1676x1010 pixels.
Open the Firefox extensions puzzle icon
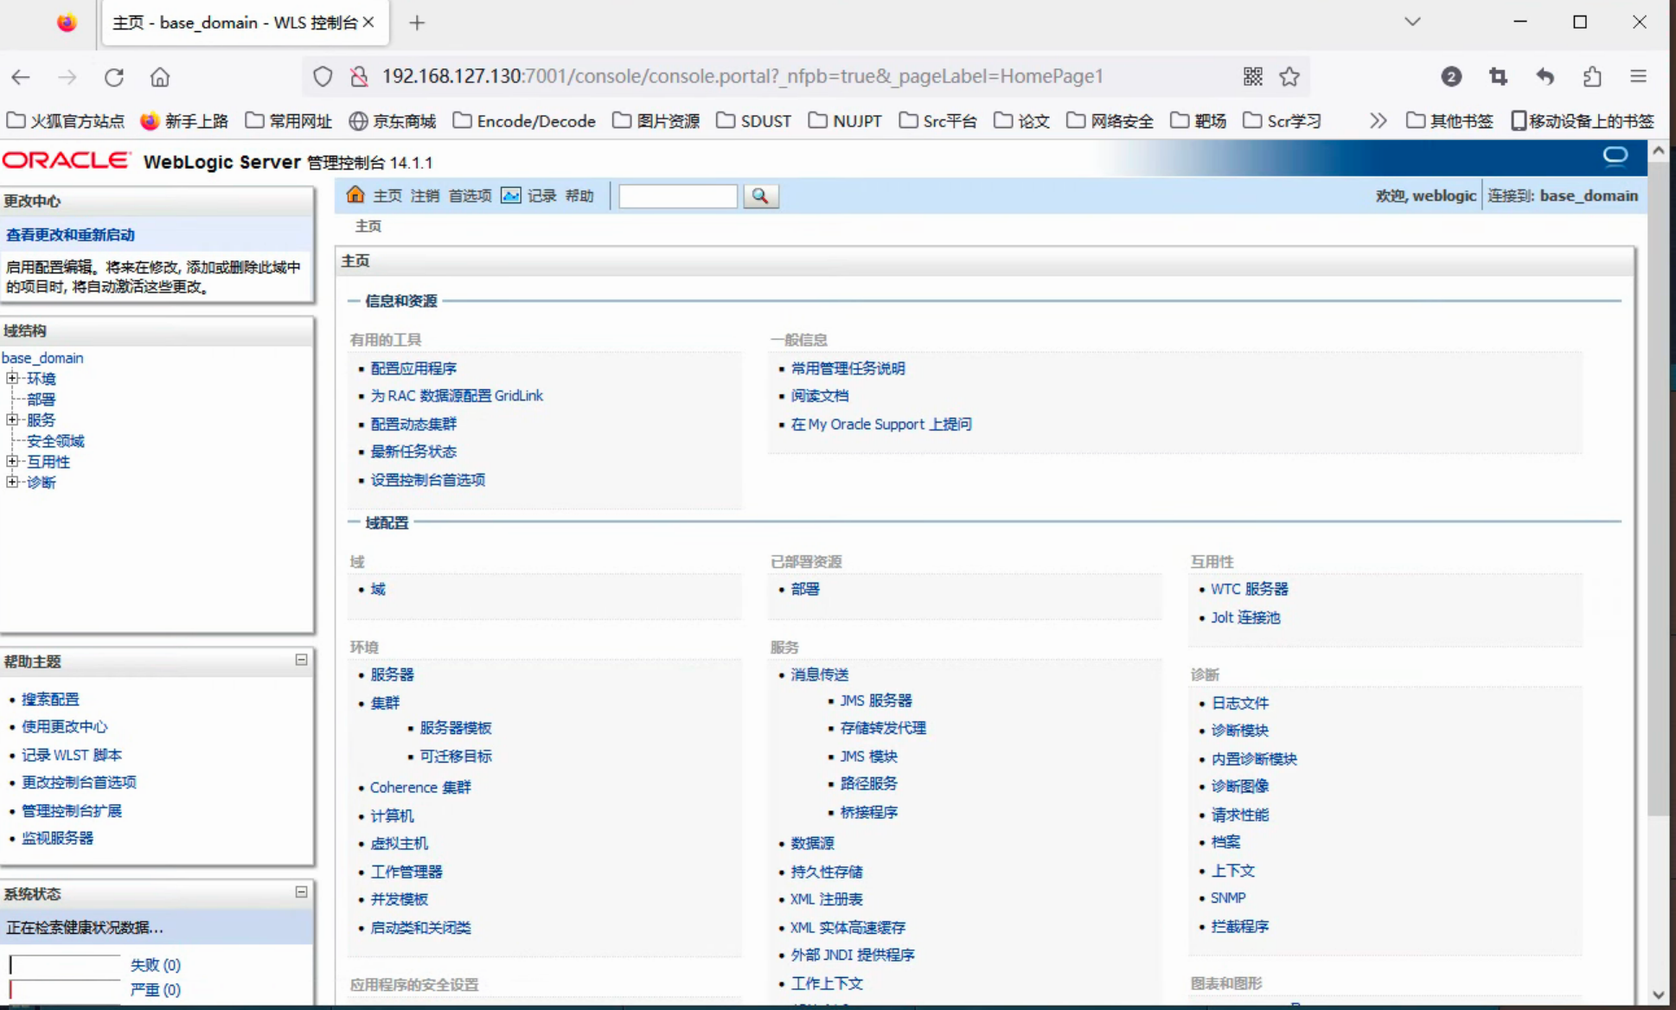pos(1592,76)
